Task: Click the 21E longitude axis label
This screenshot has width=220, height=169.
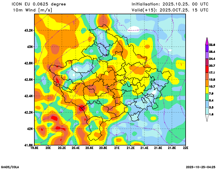Action: coord(117,148)
